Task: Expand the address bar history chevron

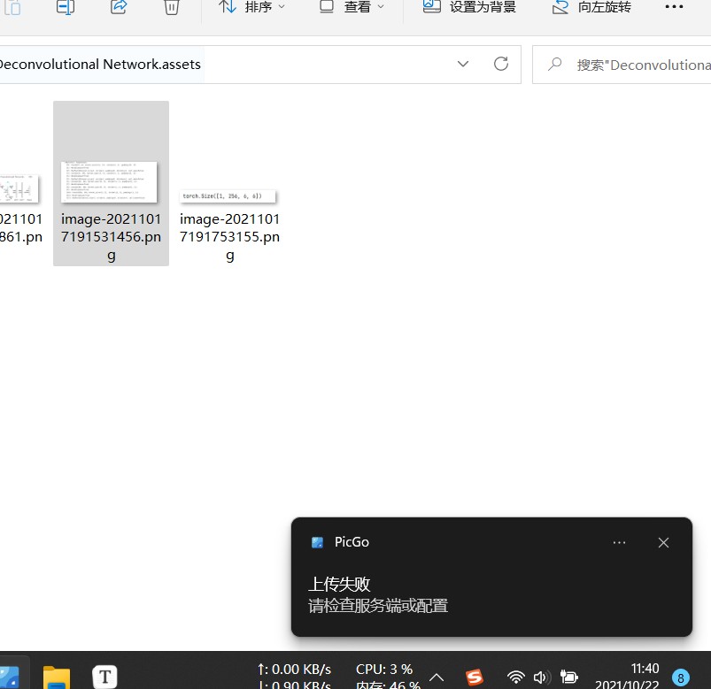Action: (x=462, y=64)
